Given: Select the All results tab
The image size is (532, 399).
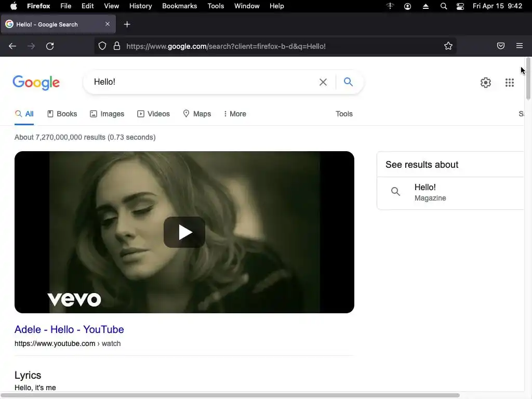Looking at the screenshot, I should [x=24, y=114].
